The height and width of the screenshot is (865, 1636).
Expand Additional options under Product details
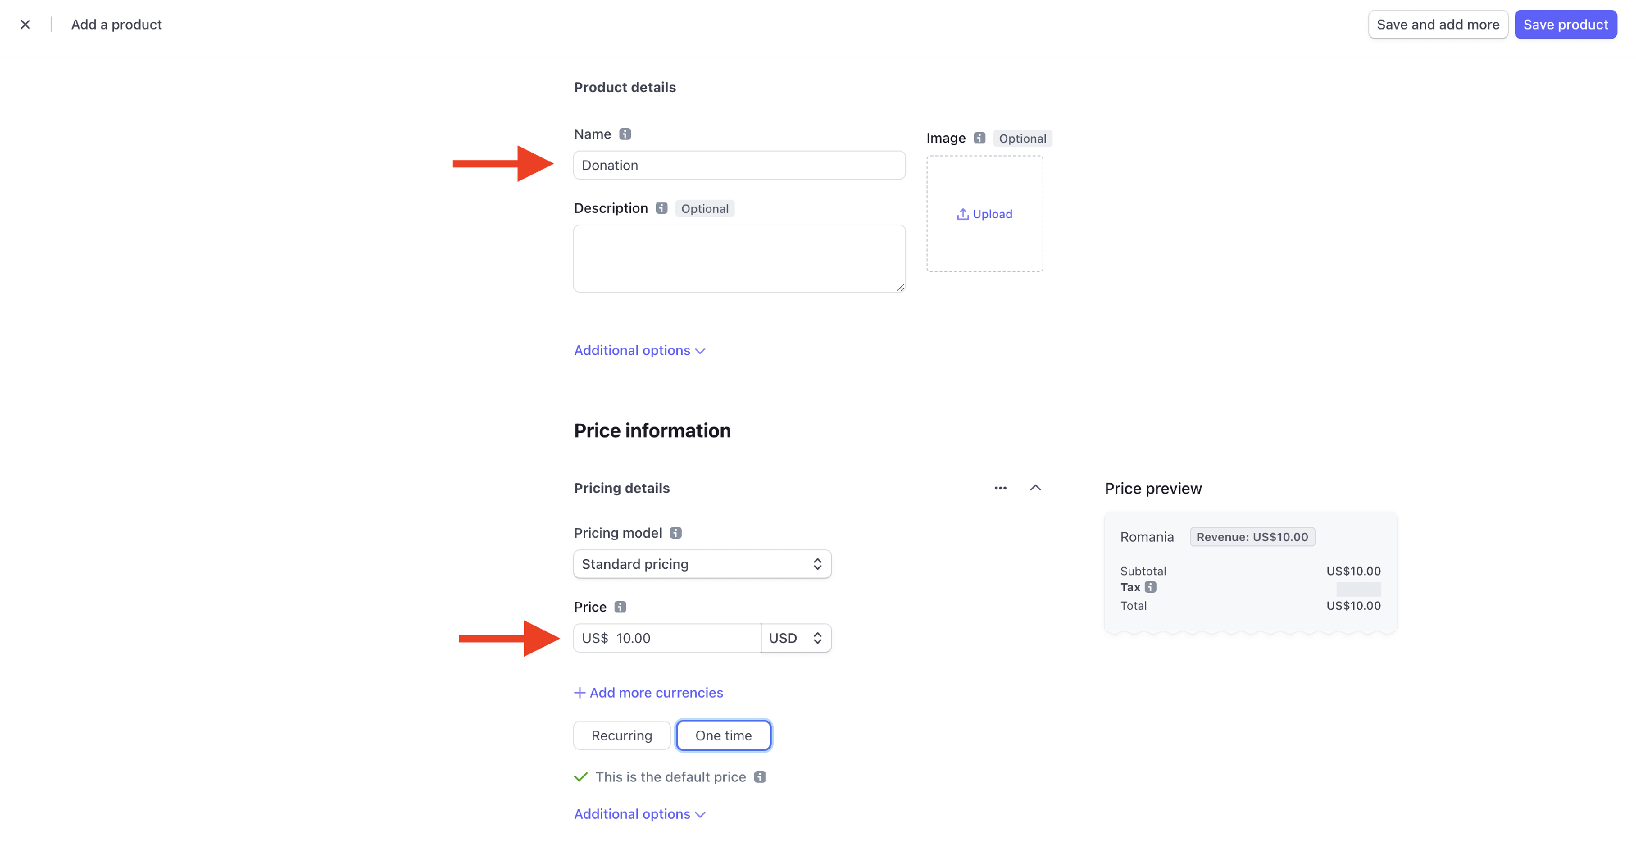(x=639, y=351)
